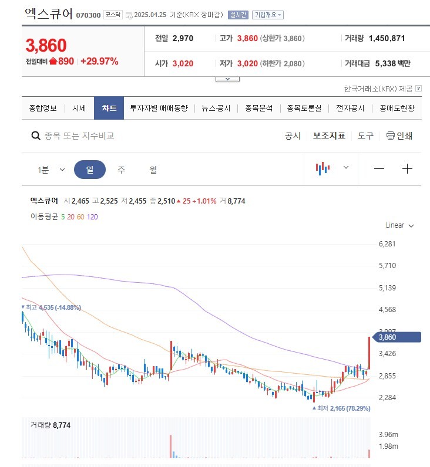This screenshot has height=467, width=430.
Task: Open the candlestick chart type icon
Action: pyautogui.click(x=322, y=168)
